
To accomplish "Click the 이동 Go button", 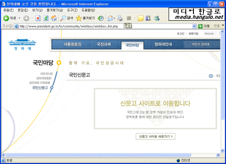I will (x=204, y=26).
